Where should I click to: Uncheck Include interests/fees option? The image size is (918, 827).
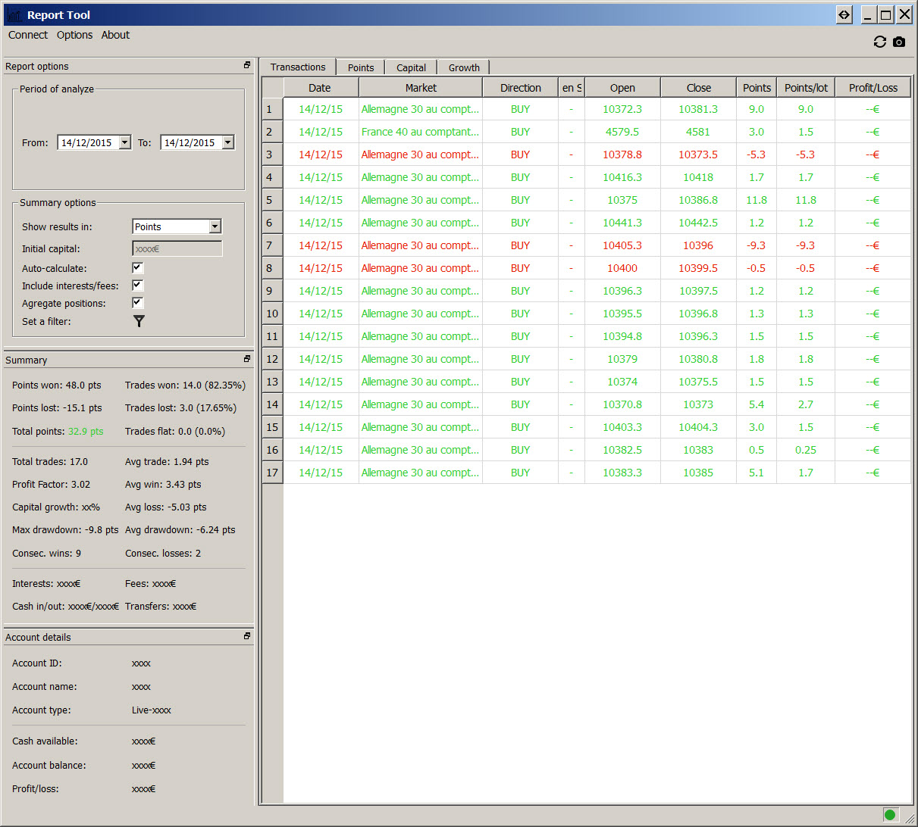pos(137,286)
